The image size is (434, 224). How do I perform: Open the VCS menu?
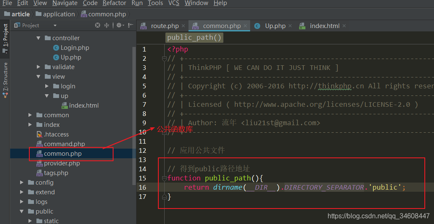tap(173, 3)
